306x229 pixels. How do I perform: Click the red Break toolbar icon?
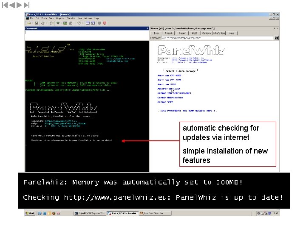[x=105, y=23]
